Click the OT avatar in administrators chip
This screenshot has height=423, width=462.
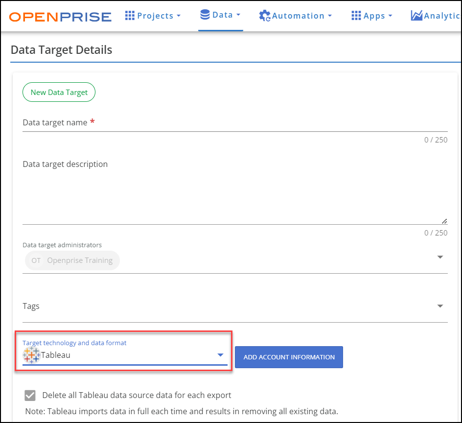pyautogui.click(x=36, y=260)
